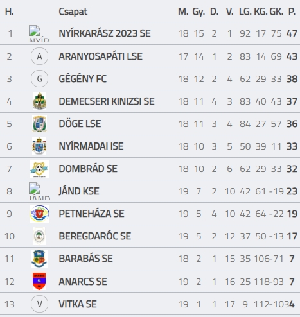The width and height of the screenshot is (300, 317).
Task: Click the Csapat column header
Action: (73, 12)
